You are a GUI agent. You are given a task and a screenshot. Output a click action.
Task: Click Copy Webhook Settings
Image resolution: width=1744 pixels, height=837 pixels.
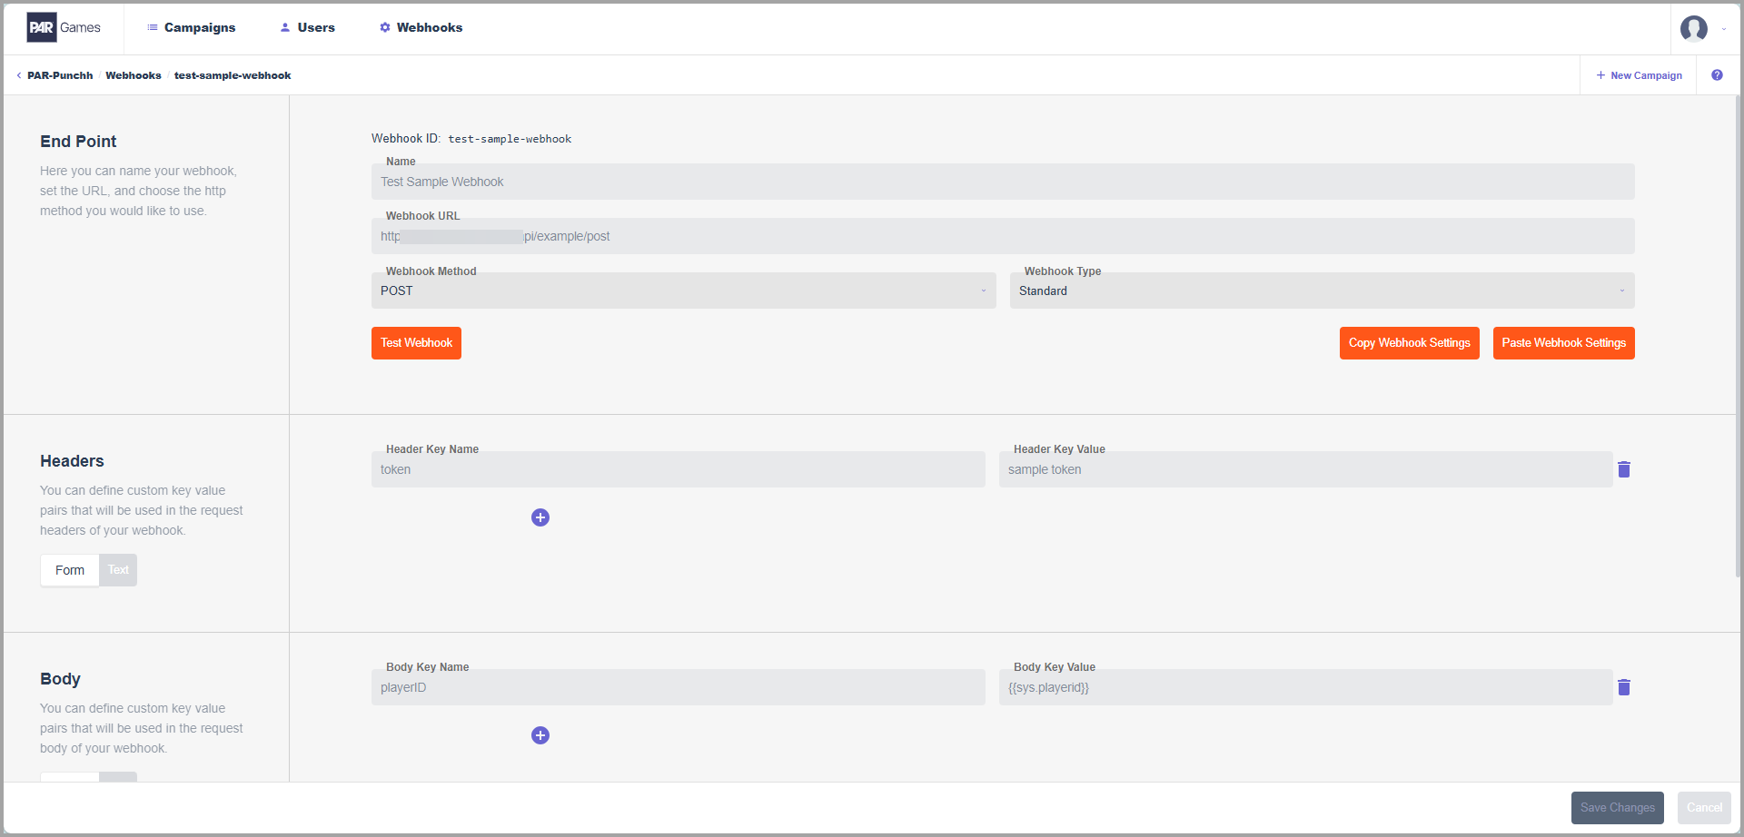click(1409, 343)
